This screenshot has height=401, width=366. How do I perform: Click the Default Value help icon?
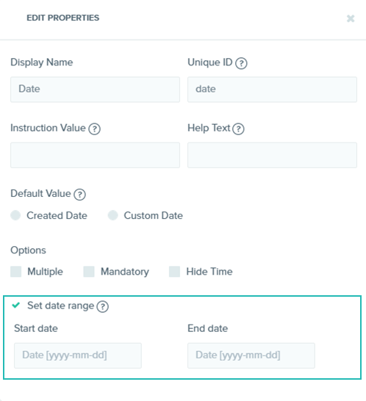coord(79,195)
